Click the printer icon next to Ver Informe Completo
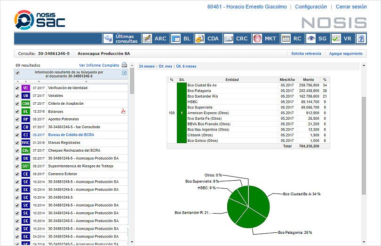 coord(124,65)
